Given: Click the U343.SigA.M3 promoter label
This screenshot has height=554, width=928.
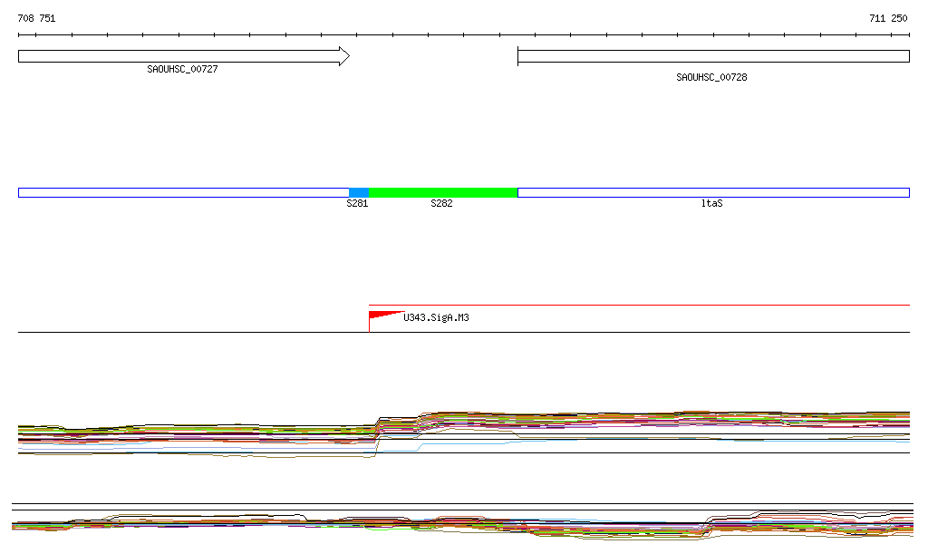Looking at the screenshot, I should 436,318.
